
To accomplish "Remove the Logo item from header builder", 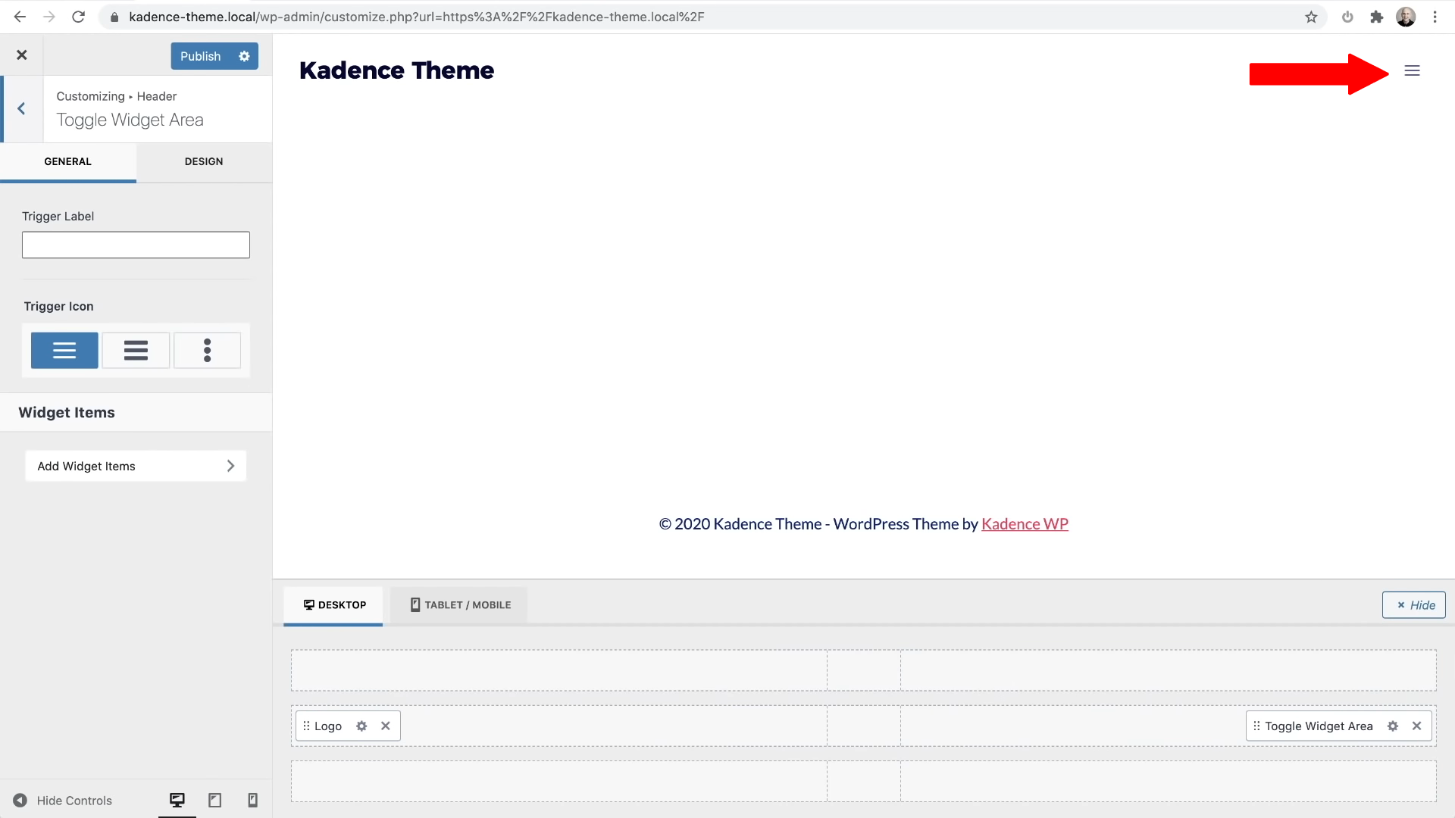I will coord(386,726).
